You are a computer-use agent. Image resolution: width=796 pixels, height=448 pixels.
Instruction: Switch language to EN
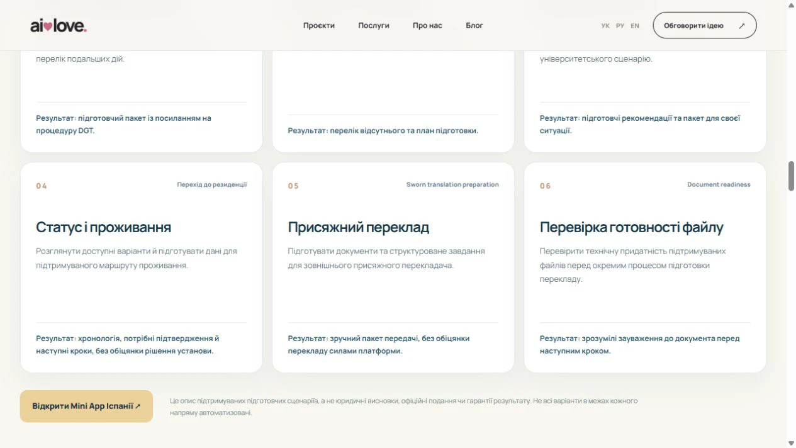click(x=635, y=26)
